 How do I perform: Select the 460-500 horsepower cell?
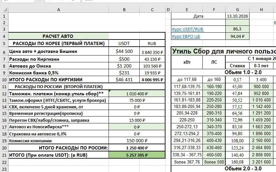point(214,155)
